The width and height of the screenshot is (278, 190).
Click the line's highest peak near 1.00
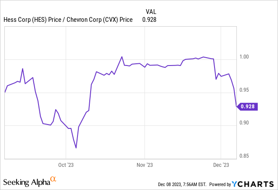coord(122,57)
